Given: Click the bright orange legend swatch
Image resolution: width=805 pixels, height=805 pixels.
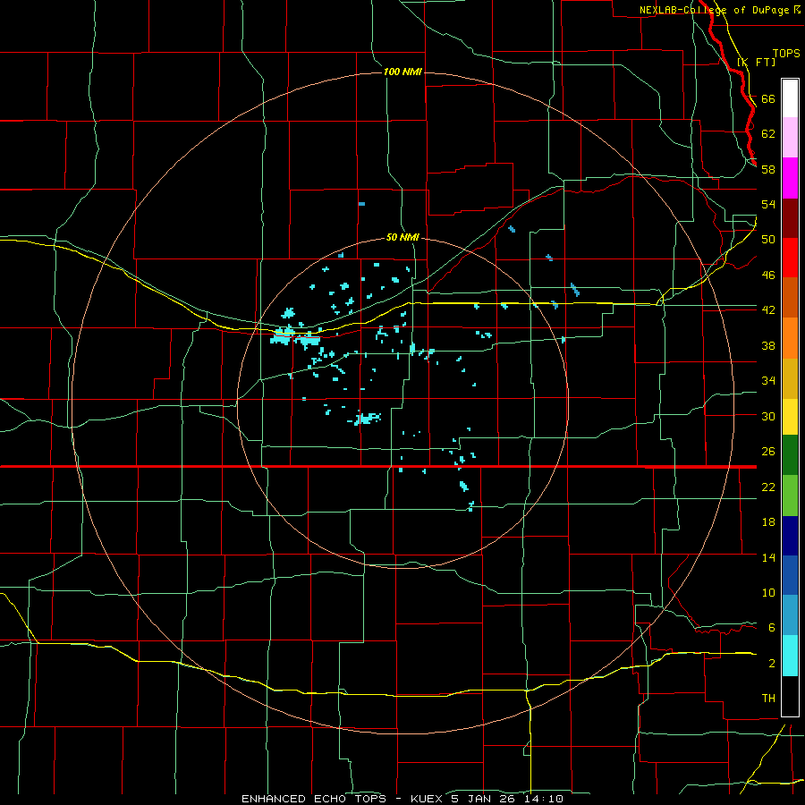Looking at the screenshot, I should coord(790,338).
